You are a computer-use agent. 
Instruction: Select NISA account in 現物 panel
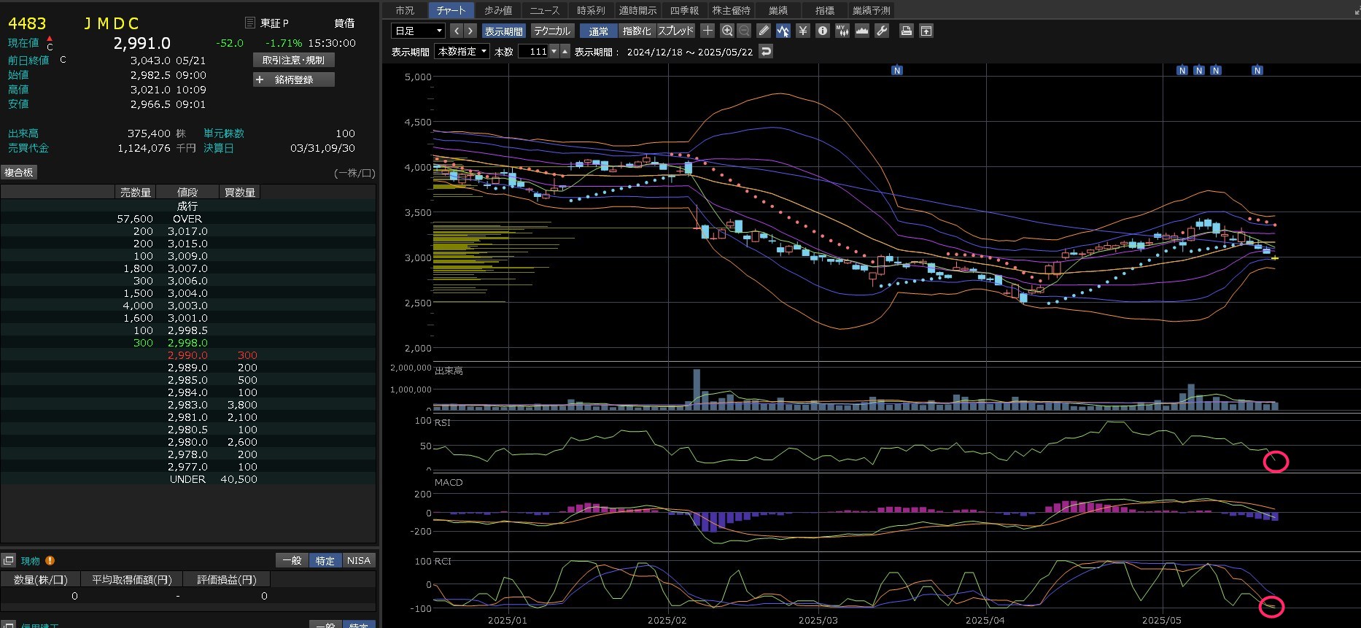tap(358, 560)
